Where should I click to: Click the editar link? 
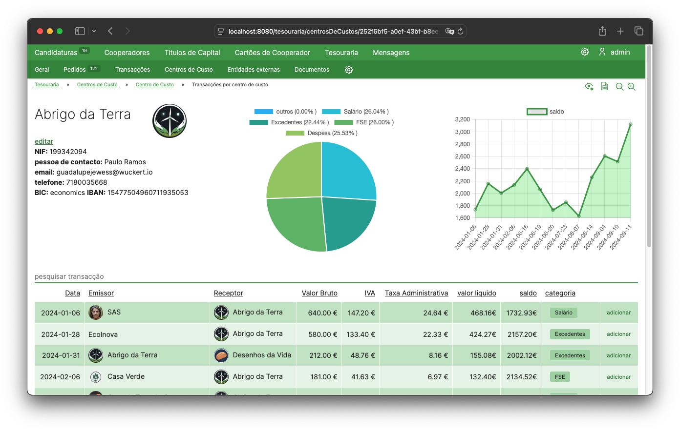tap(44, 141)
